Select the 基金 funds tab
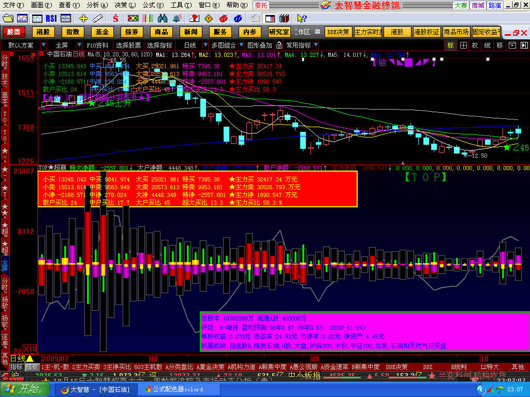 coord(102,32)
